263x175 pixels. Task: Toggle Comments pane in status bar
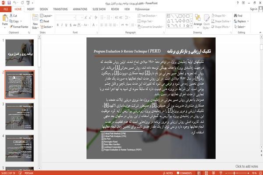point(184,173)
